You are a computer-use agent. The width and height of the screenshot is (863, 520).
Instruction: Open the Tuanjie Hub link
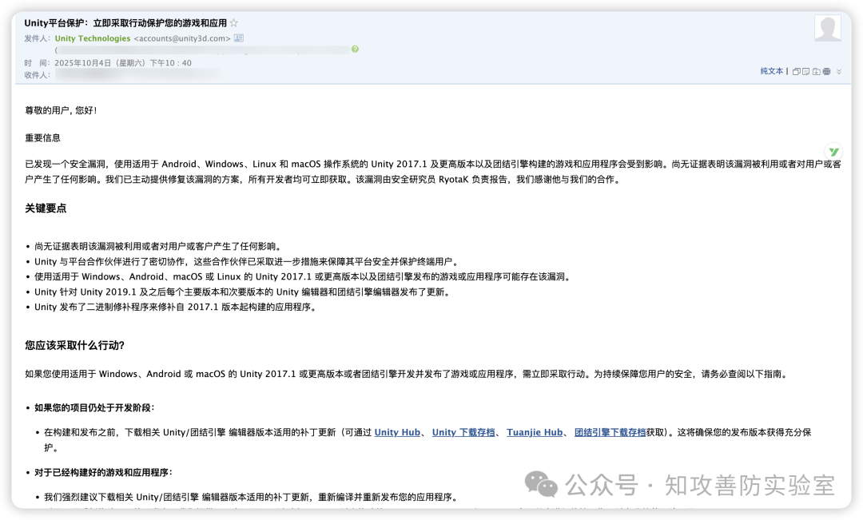tap(535, 432)
